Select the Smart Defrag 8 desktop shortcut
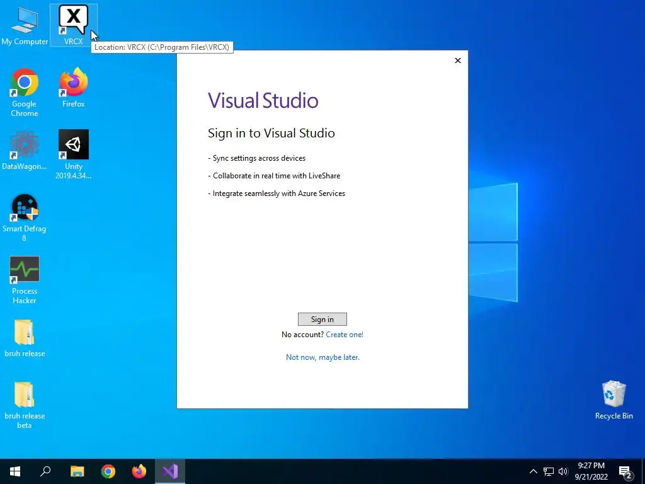The image size is (645, 484). pyautogui.click(x=25, y=217)
